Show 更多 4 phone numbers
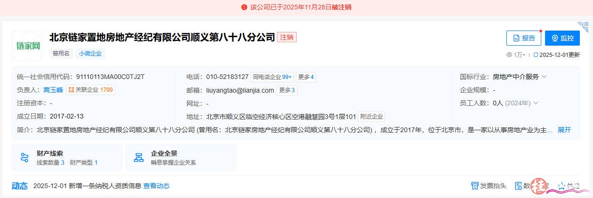This screenshot has width=593, height=198. 306,77
